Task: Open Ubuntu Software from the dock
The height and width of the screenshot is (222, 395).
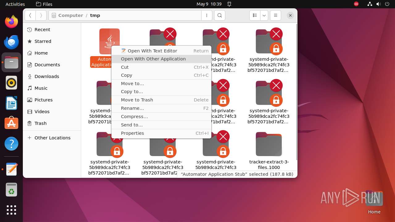Action: tap(11, 123)
